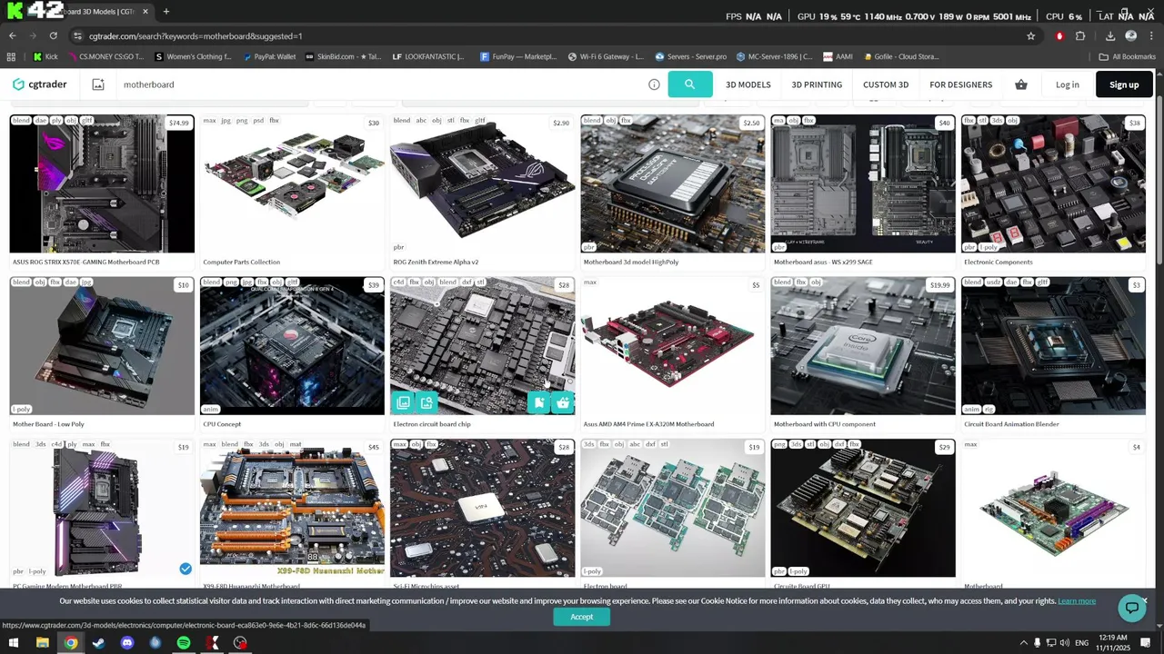Open the FOR DESIGNERS menu
1164x654 pixels.
point(960,84)
